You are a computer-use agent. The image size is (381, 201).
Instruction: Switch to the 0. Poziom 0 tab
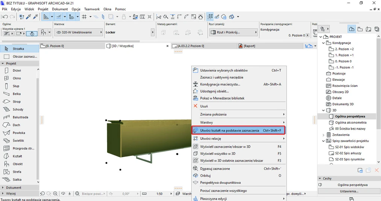pos(72,46)
